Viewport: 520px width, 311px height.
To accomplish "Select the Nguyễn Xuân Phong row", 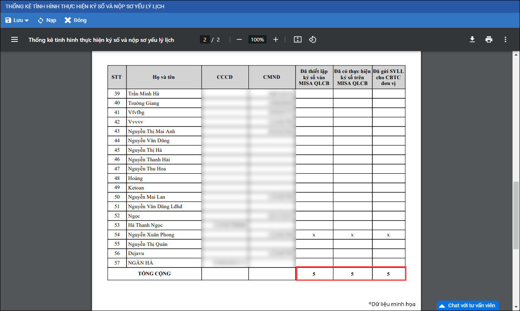I will (151, 235).
